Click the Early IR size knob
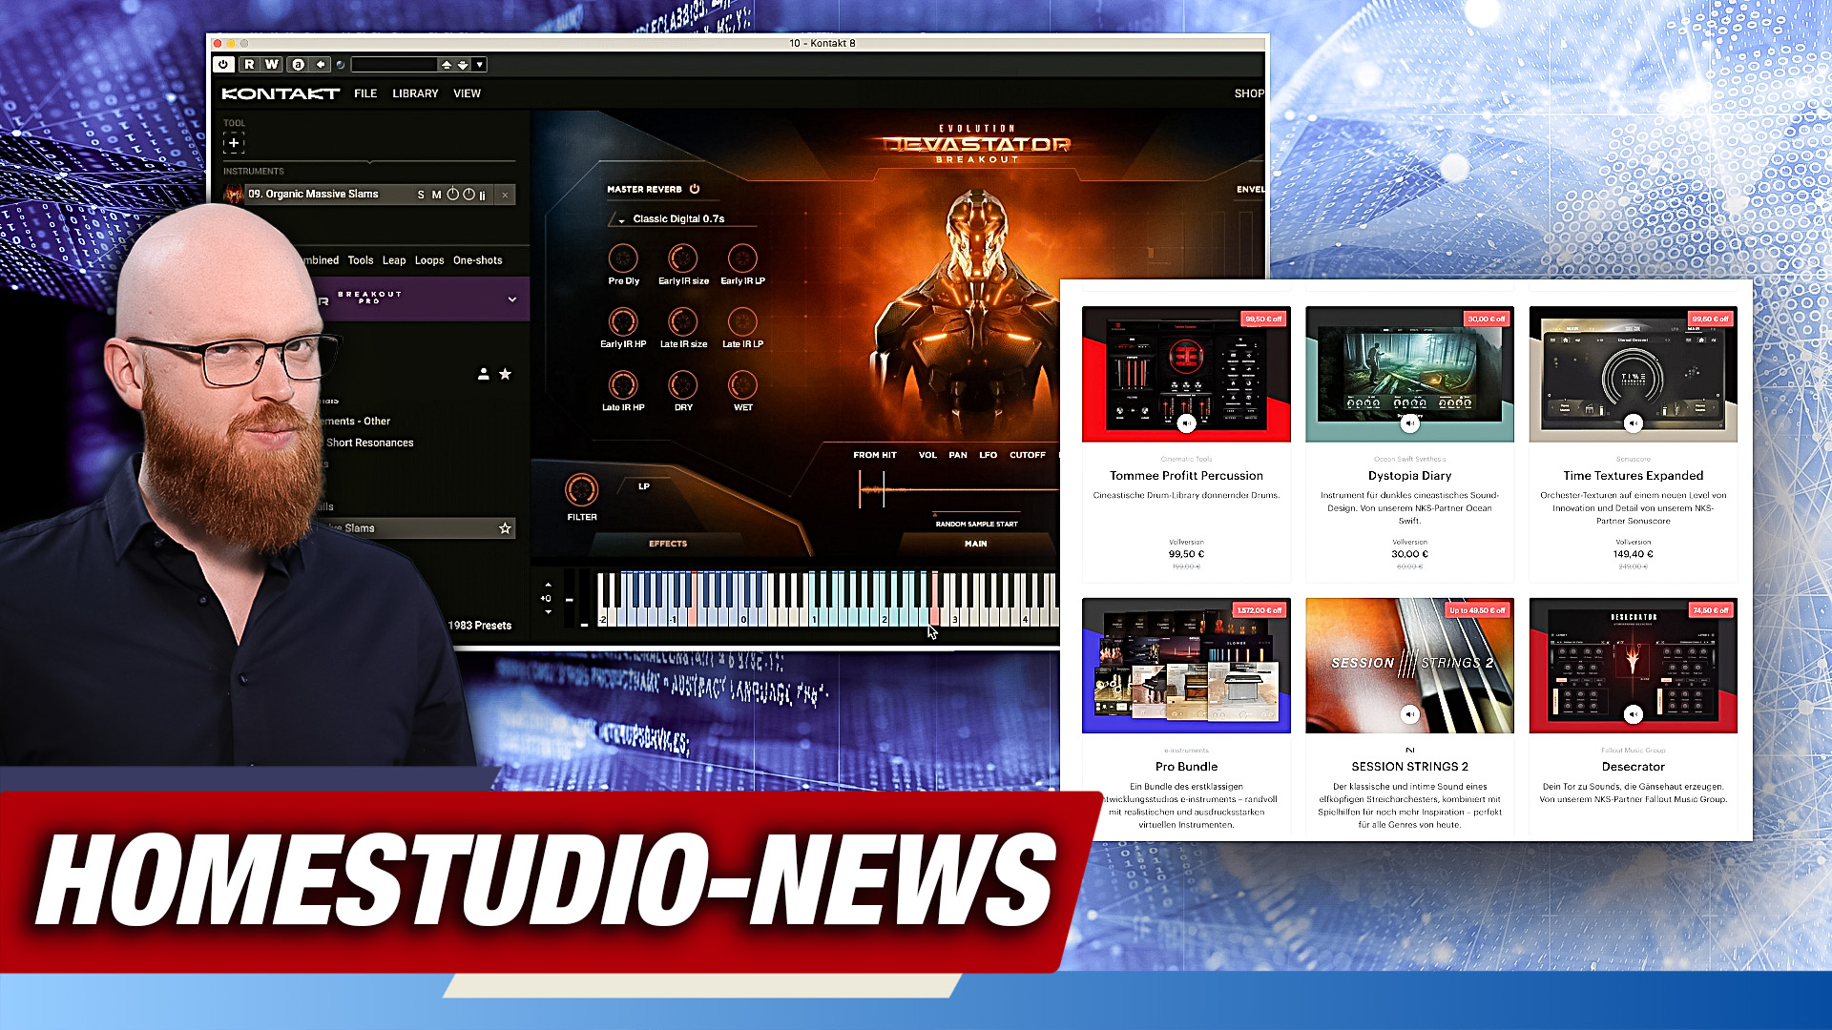The width and height of the screenshot is (1832, 1030). click(x=682, y=257)
